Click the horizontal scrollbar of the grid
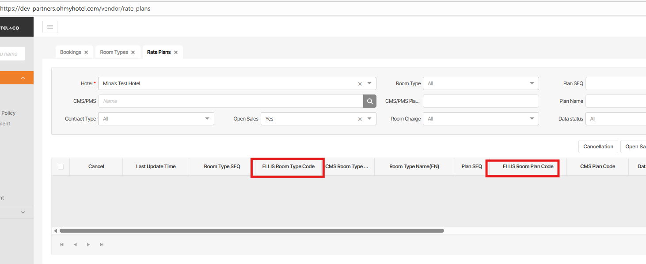646x264 pixels. [x=252, y=230]
